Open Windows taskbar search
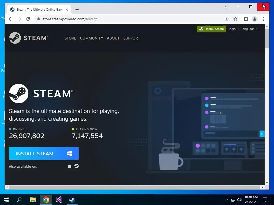The image size is (274, 205). [19, 199]
